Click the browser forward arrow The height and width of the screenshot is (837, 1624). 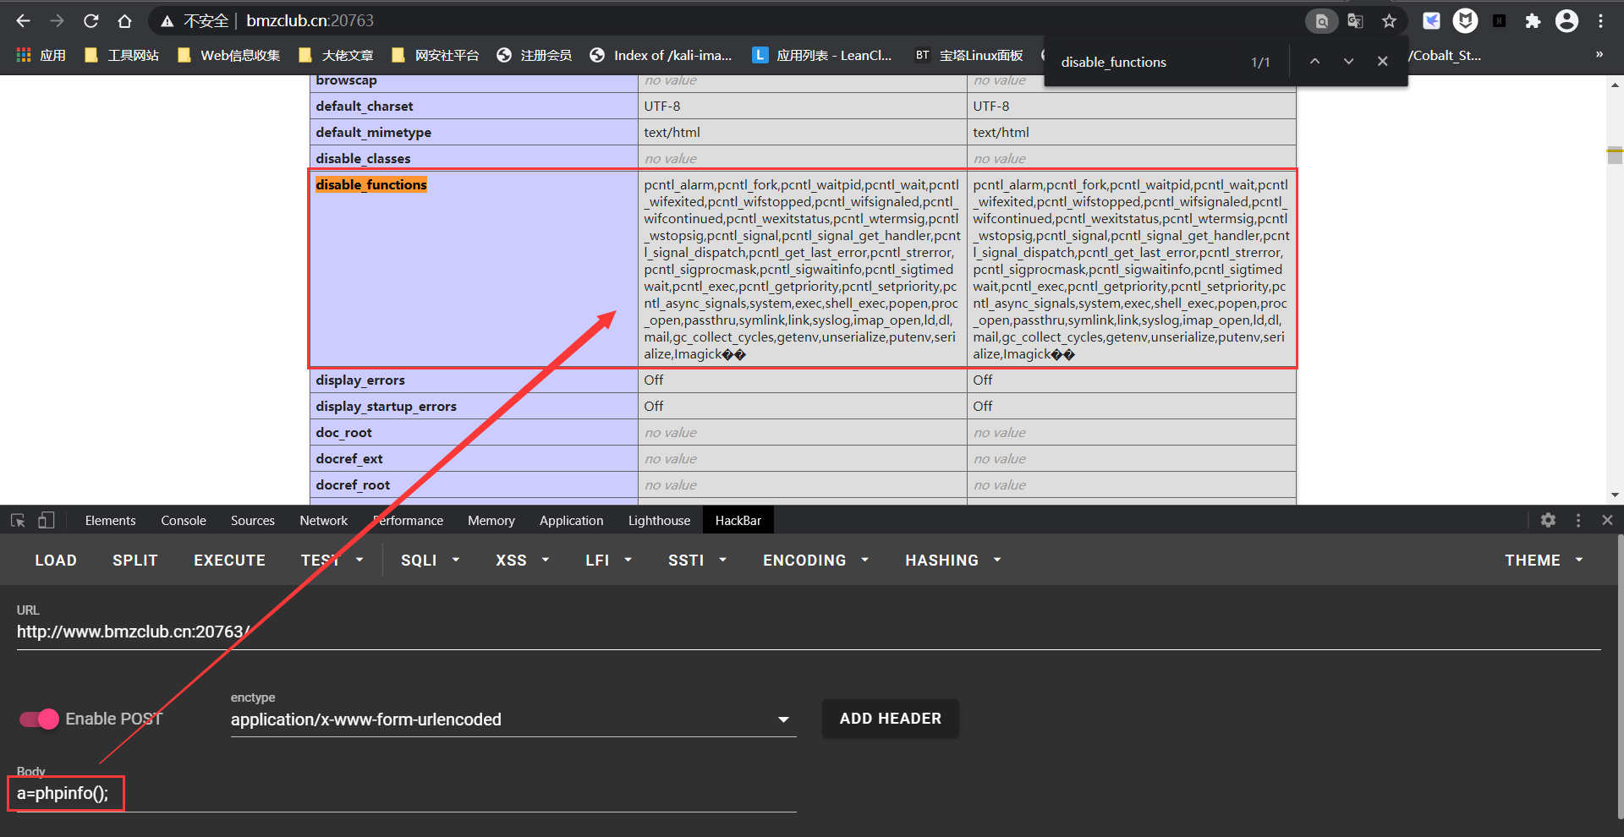coord(57,21)
